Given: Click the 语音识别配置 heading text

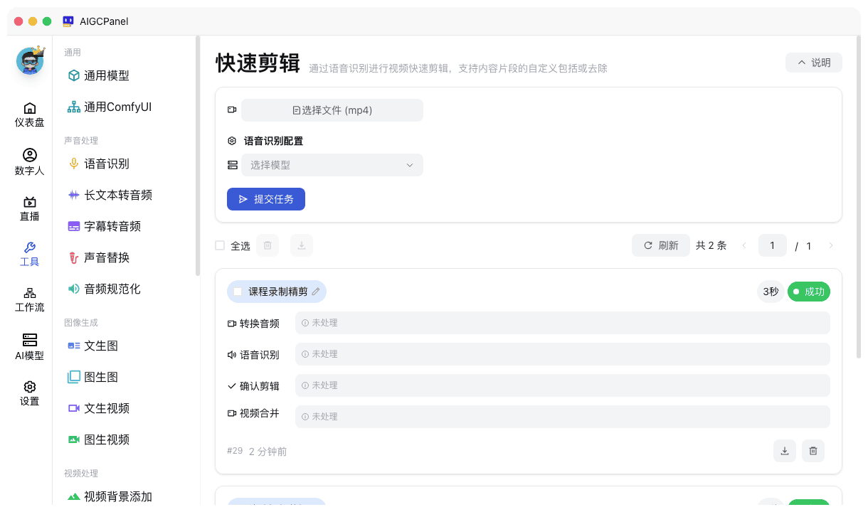Looking at the screenshot, I should tap(274, 141).
